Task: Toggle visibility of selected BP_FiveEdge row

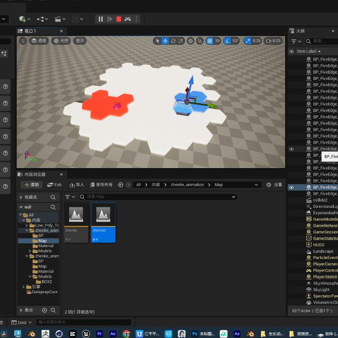Action: pos(292,188)
